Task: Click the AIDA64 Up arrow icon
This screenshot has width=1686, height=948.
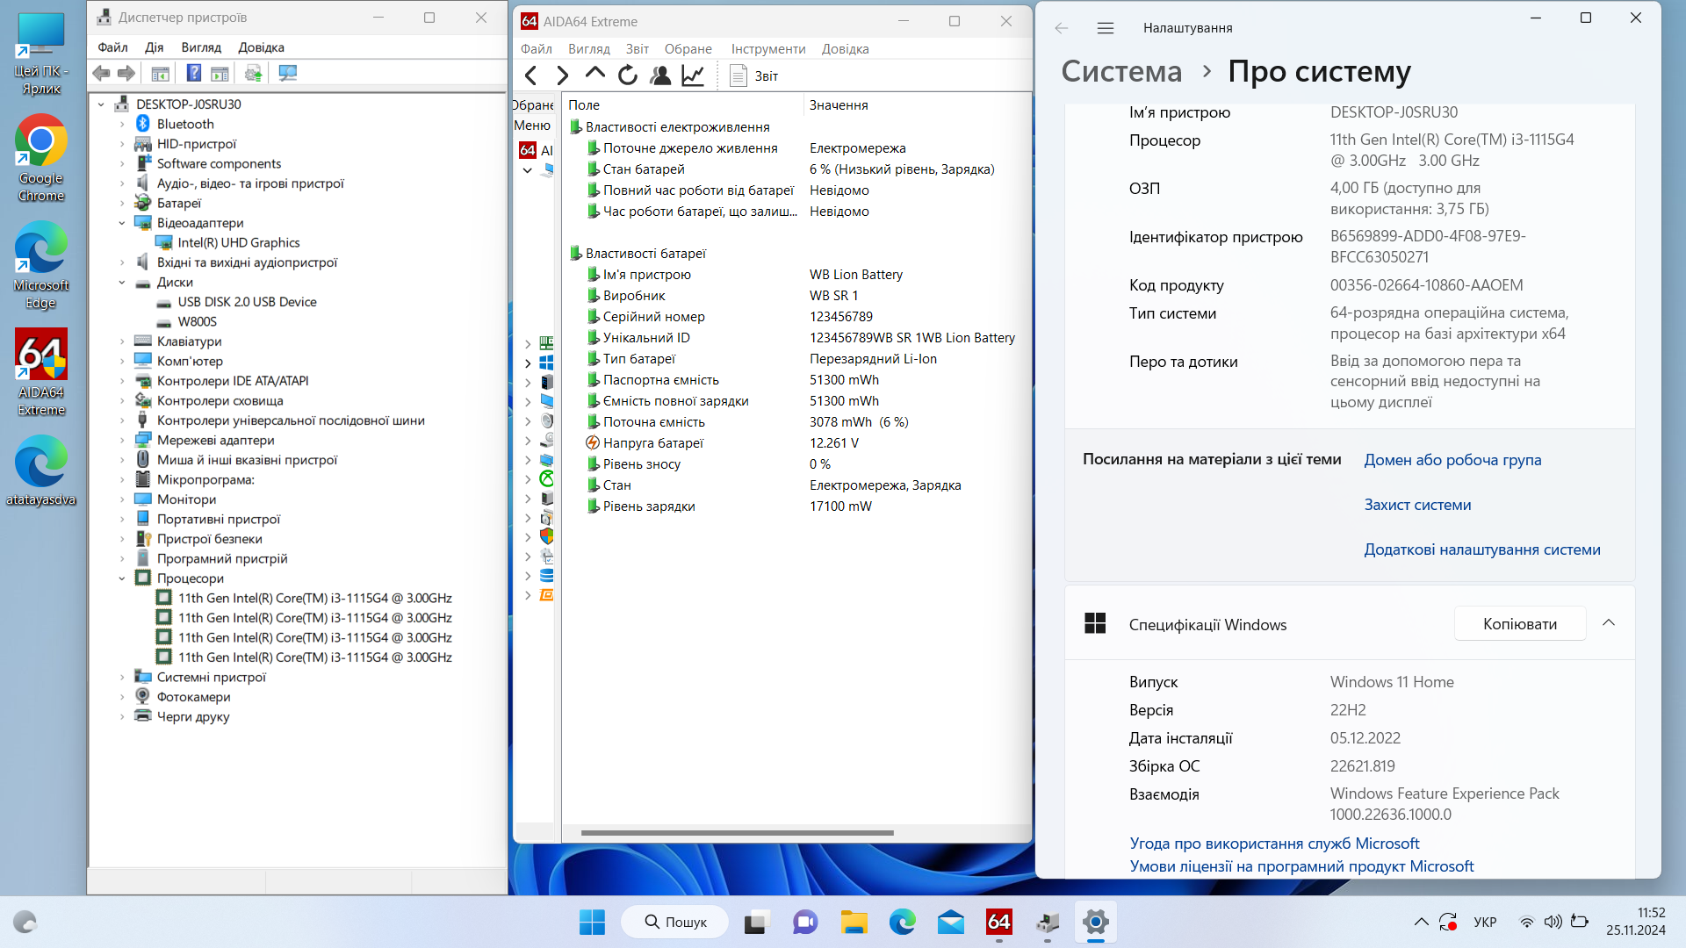Action: tap(594, 74)
